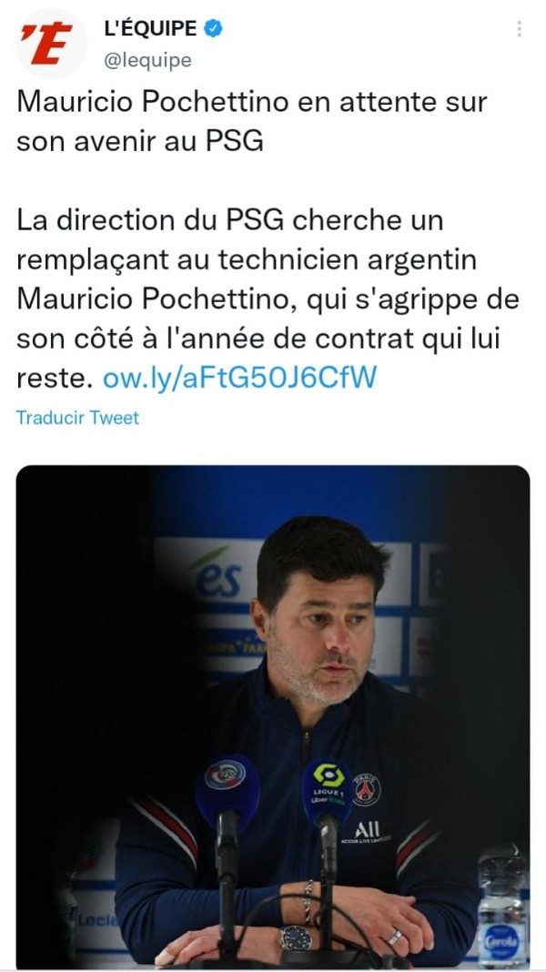Click the bracelet on the wrist
The image size is (546, 972).
pyautogui.click(x=308, y=903)
